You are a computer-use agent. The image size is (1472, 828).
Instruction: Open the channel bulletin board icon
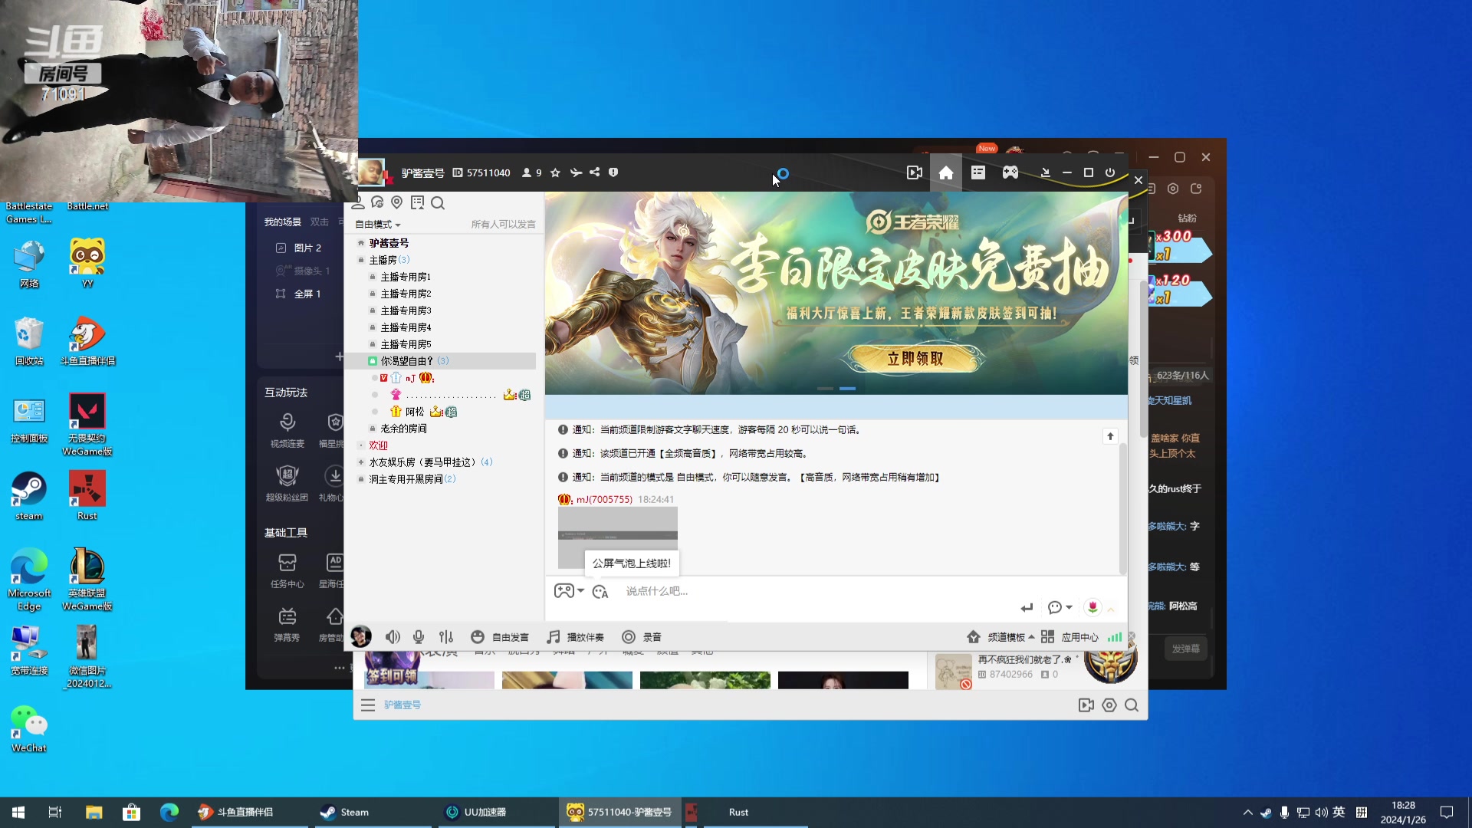[417, 202]
